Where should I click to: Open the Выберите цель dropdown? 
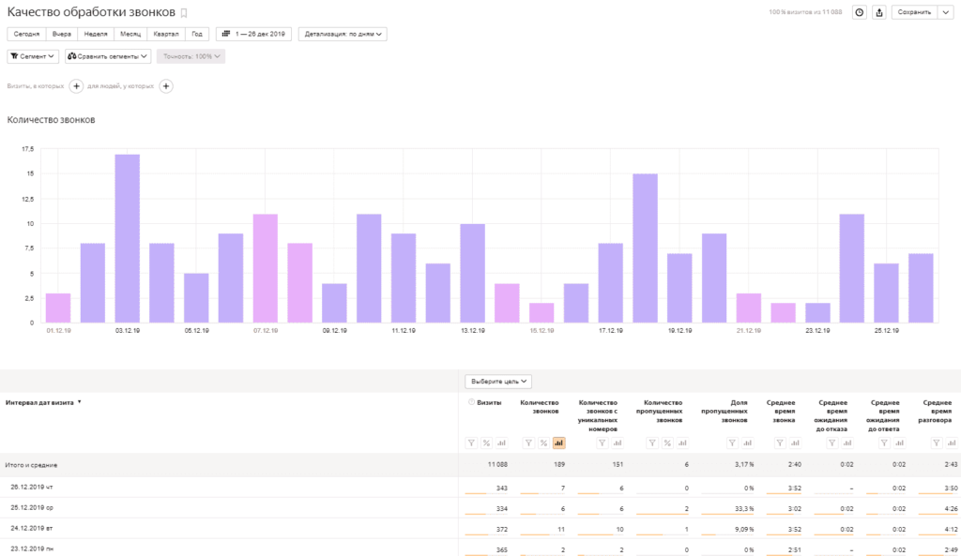tap(498, 382)
